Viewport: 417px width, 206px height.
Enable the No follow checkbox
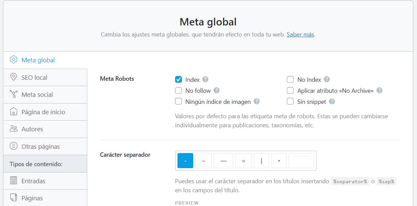178,90
